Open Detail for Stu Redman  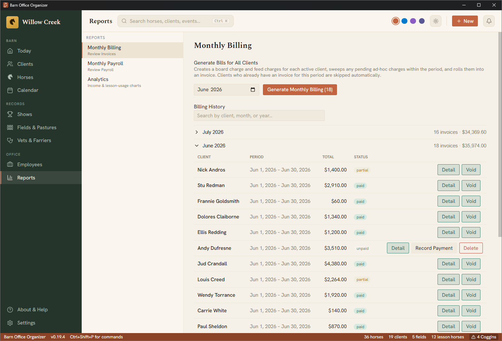tap(448, 185)
